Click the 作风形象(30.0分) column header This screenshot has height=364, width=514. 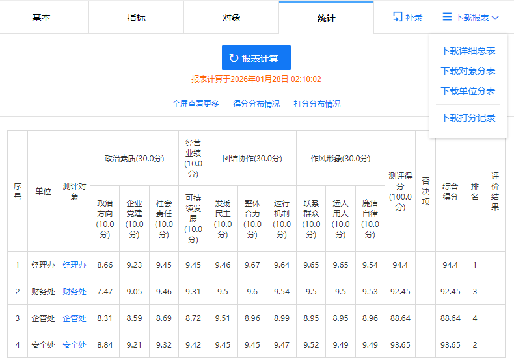[340, 158]
